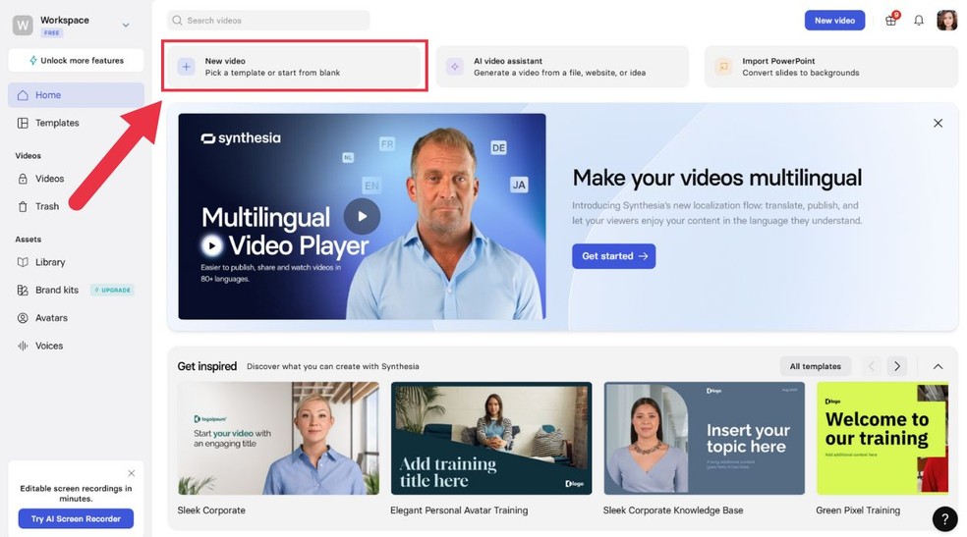Open the notifications bell
This screenshot has width=967, height=537.
coord(918,21)
